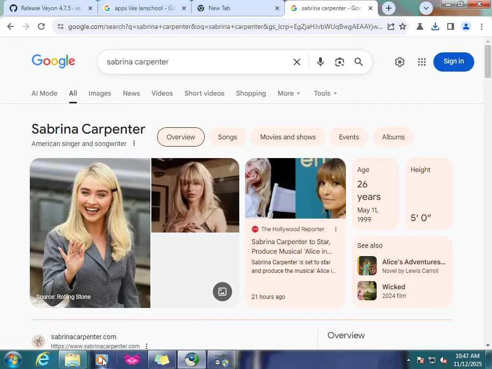Launch Internet Explorer from taskbar

42,359
